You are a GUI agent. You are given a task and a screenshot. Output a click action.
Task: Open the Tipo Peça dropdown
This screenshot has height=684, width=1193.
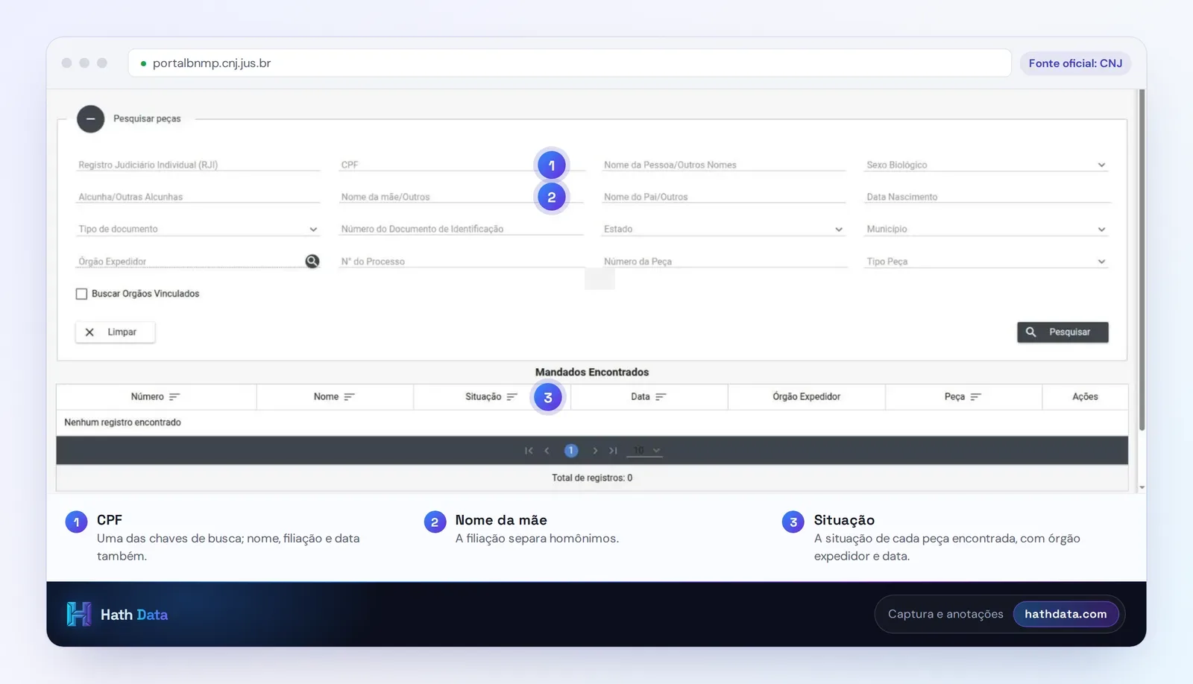pos(986,262)
